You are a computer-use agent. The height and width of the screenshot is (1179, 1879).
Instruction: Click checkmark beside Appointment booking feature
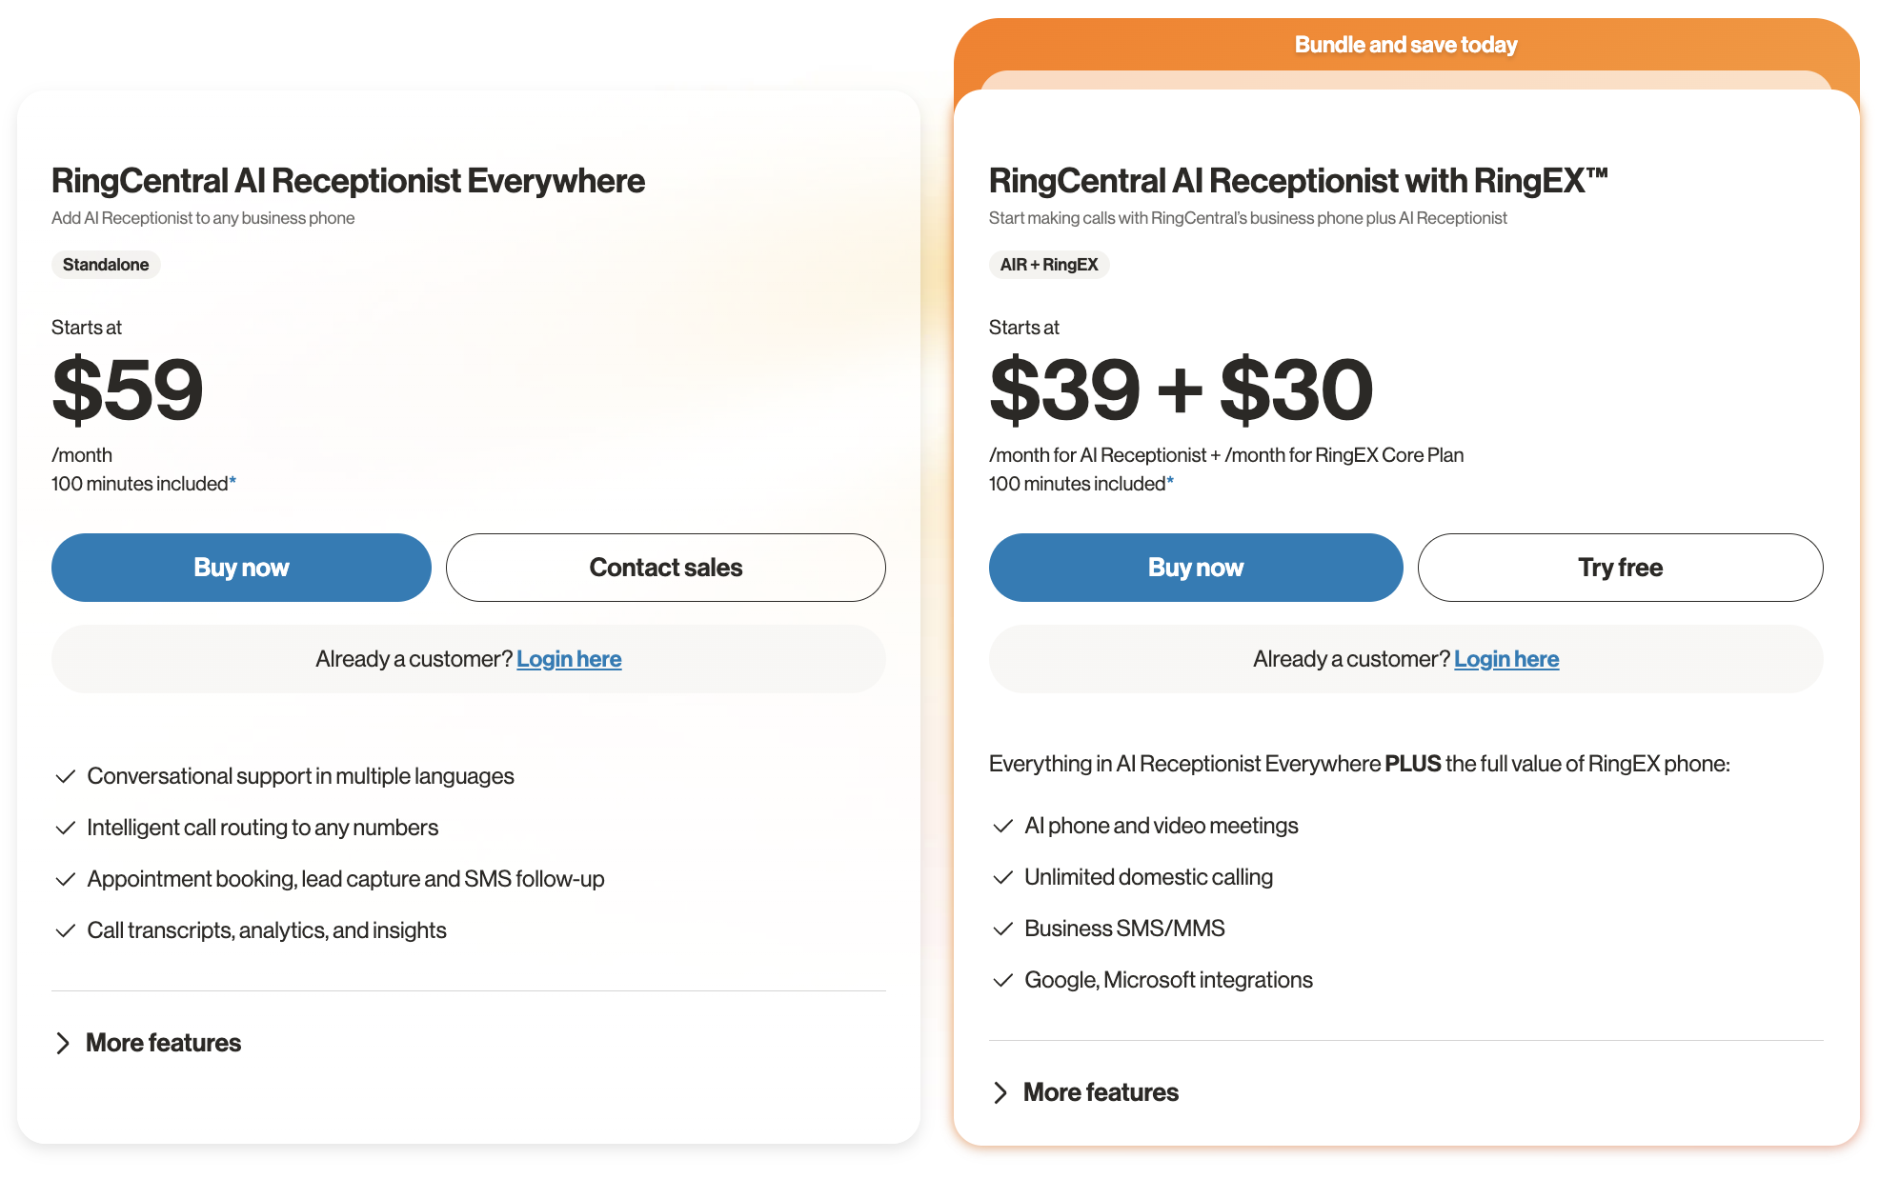[66, 880]
